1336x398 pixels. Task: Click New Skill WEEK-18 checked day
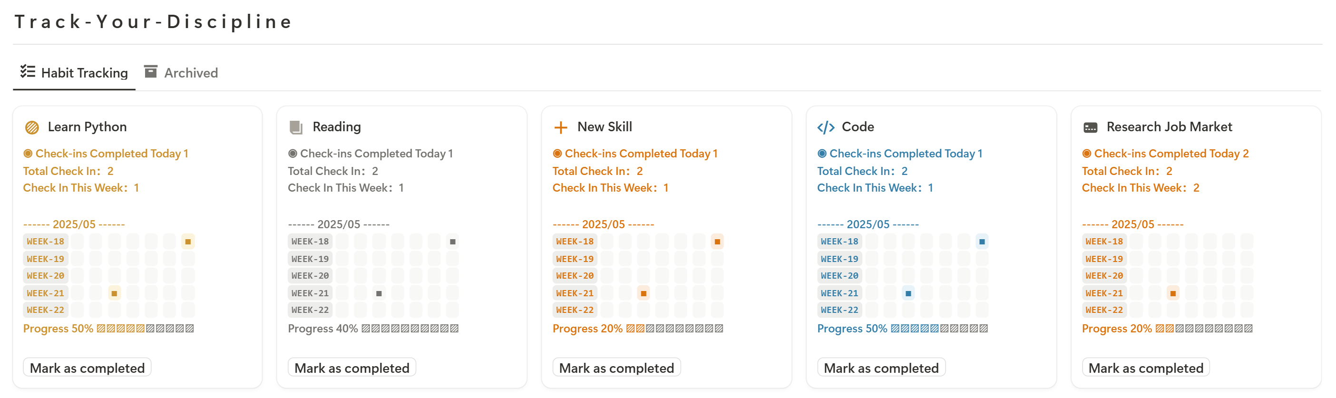click(717, 242)
